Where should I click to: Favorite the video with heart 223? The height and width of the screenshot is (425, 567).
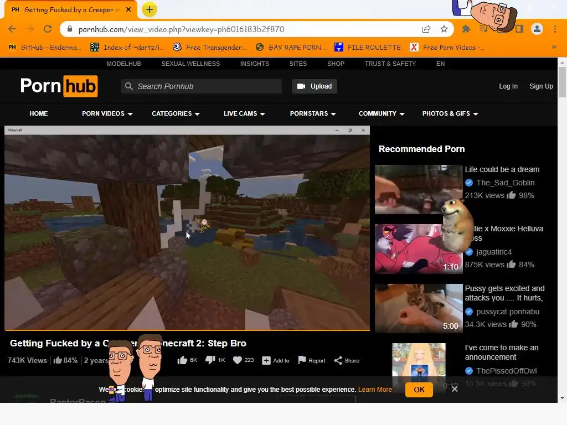tap(244, 360)
